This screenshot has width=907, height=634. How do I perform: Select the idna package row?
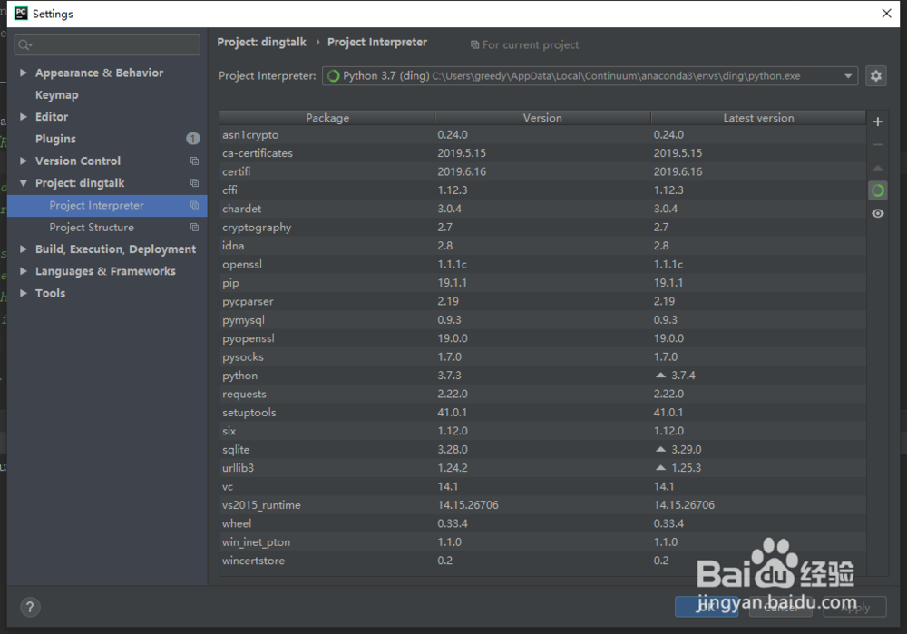542,246
